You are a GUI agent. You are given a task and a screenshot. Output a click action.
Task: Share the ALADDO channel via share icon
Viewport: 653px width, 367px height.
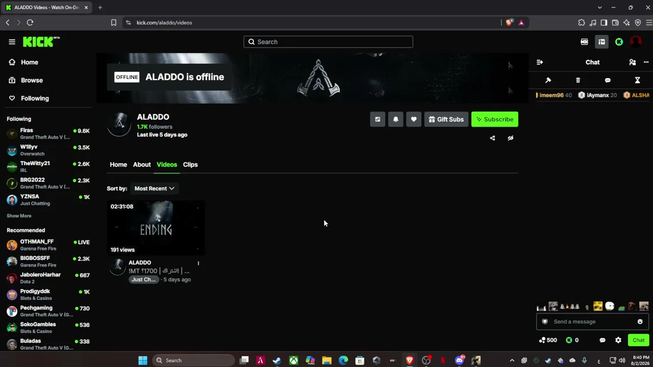[x=492, y=138]
